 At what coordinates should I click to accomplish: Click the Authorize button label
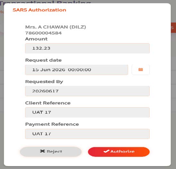(122, 151)
